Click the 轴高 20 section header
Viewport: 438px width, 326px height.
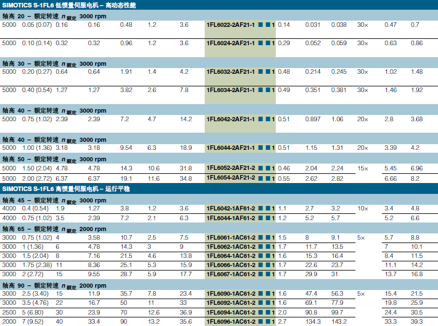tap(219, 16)
